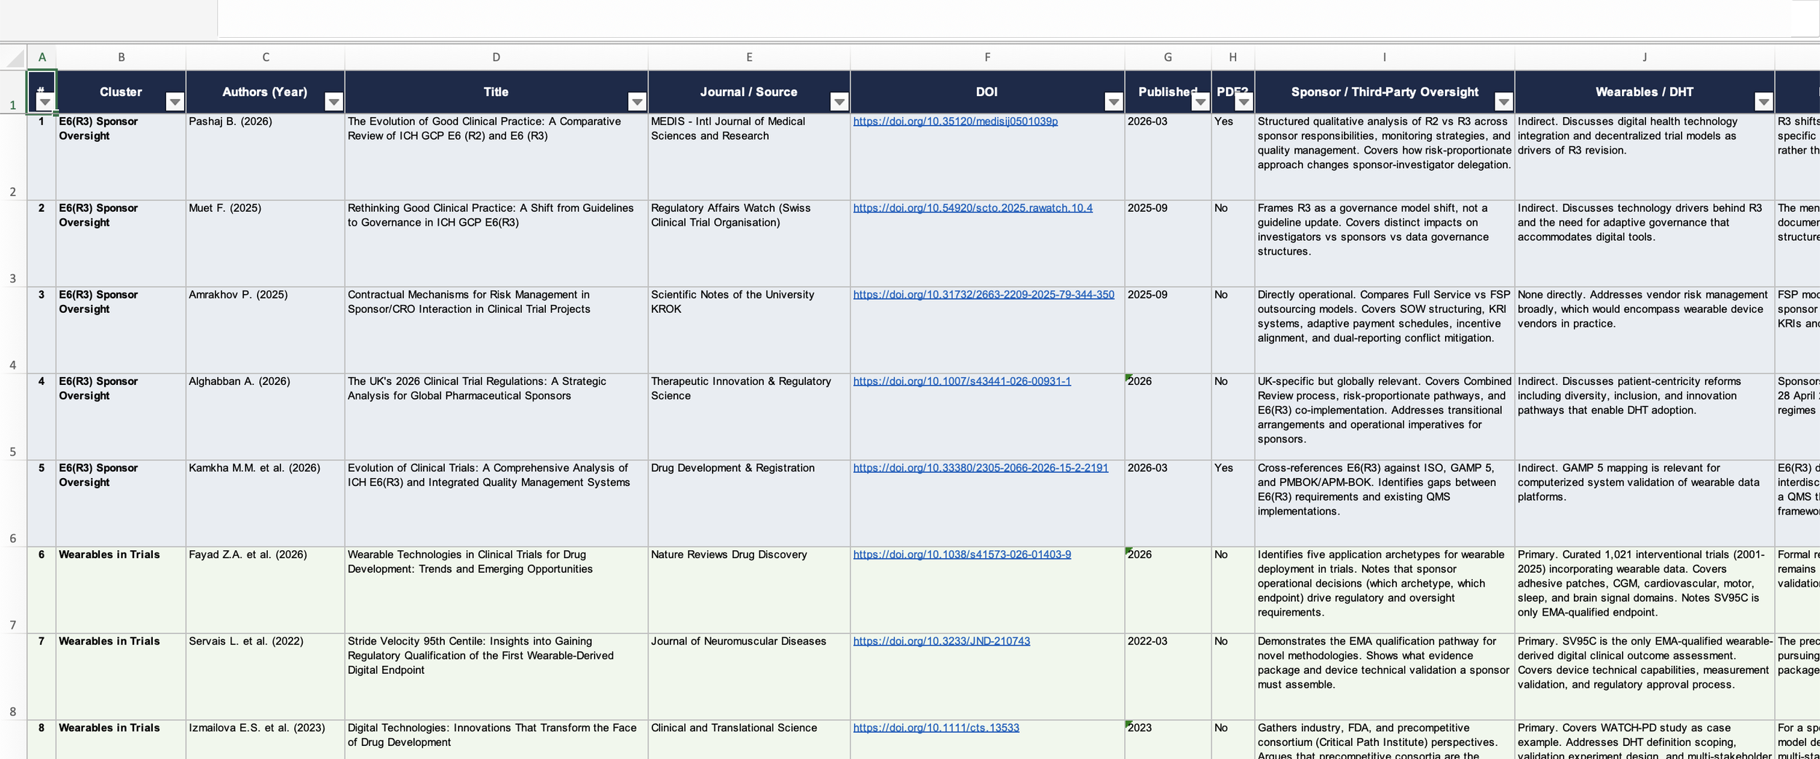Click the "Amrakhov P. (2025)" cell
This screenshot has width=1820, height=759.
pyautogui.click(x=265, y=330)
